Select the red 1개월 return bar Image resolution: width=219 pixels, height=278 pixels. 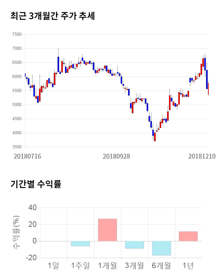107,230
